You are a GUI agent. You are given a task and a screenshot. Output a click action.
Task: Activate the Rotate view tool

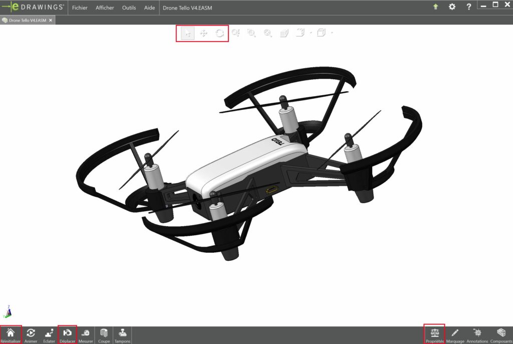click(219, 33)
